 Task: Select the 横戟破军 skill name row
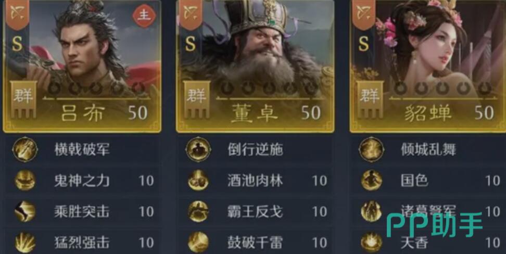point(82,149)
